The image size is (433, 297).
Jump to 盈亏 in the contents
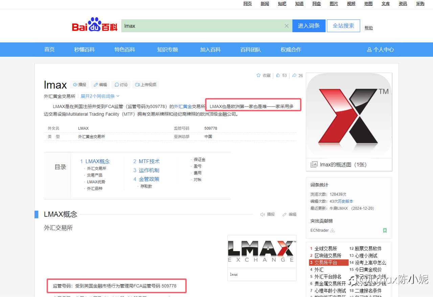198,166
